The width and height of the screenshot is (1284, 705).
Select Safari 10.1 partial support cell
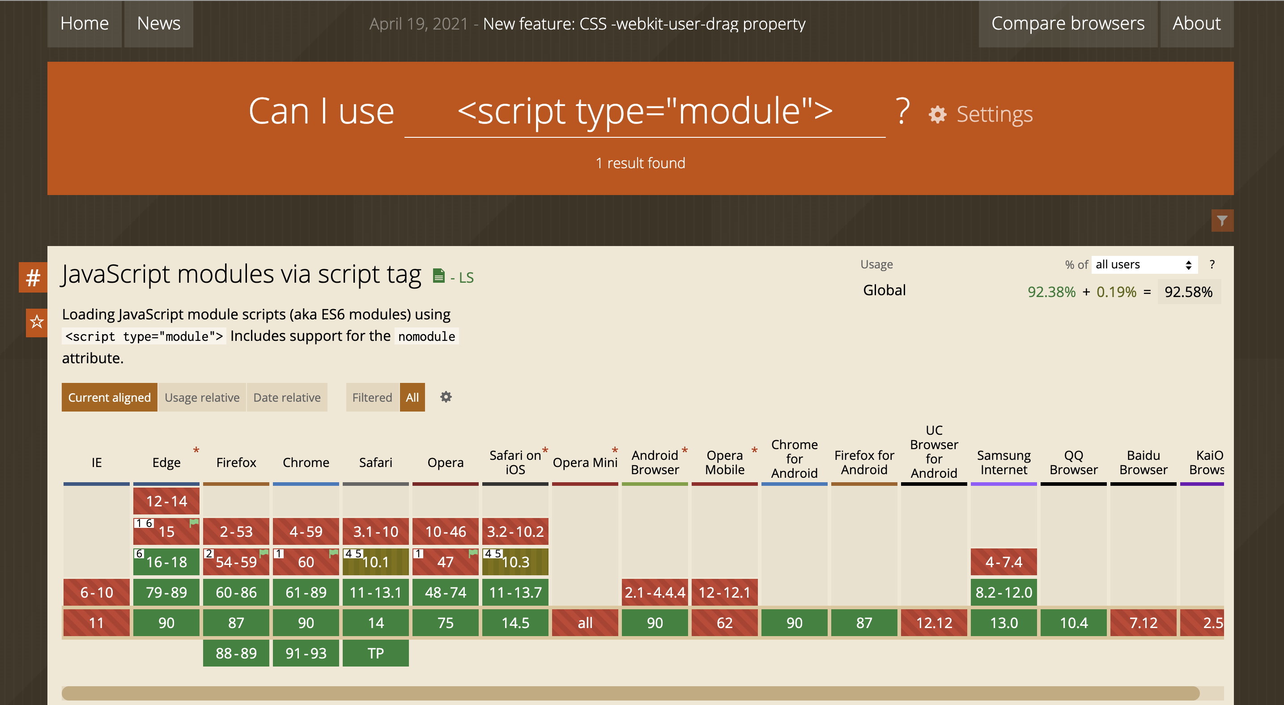pyautogui.click(x=375, y=561)
